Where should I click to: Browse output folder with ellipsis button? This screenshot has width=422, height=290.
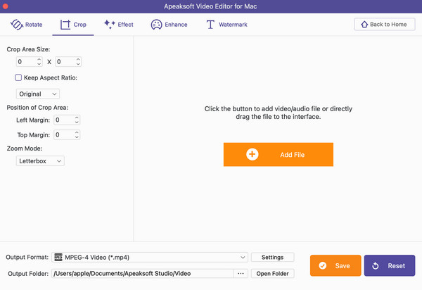point(241,274)
